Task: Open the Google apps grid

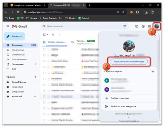Action: 149,26
